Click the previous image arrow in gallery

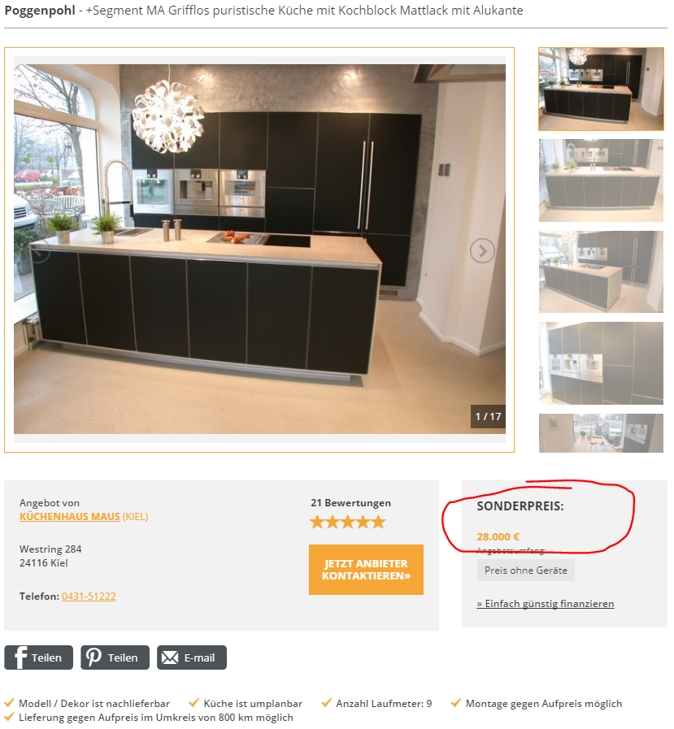pyautogui.click(x=38, y=251)
